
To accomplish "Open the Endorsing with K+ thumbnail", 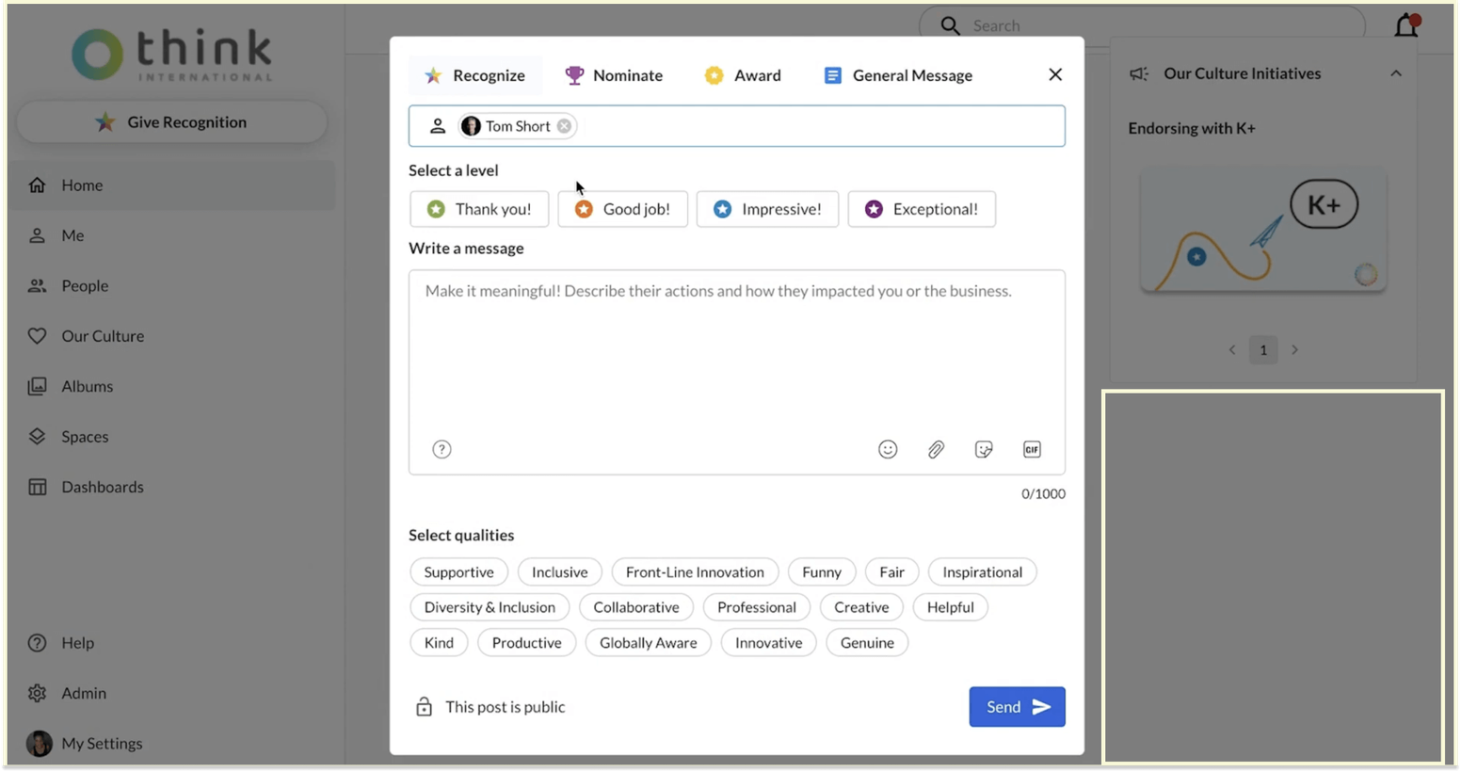I will pos(1263,231).
